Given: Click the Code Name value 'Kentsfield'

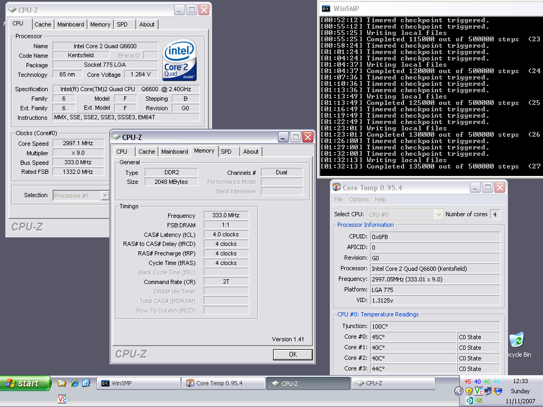Looking at the screenshot, I should 81,55.
